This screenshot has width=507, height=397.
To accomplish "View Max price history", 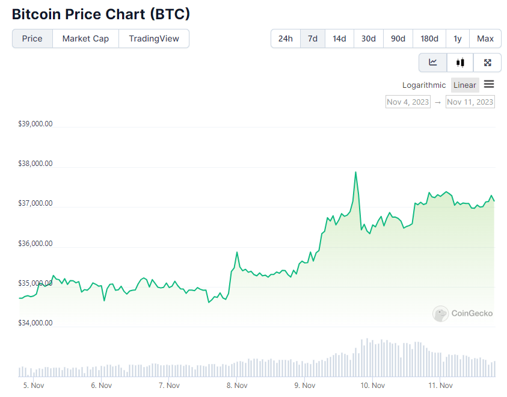I will tap(485, 38).
